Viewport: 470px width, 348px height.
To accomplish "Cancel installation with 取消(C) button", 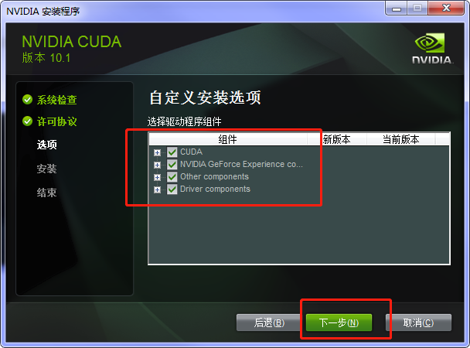I will point(418,322).
